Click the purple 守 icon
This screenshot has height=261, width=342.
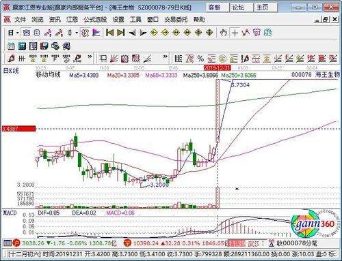(x=256, y=33)
